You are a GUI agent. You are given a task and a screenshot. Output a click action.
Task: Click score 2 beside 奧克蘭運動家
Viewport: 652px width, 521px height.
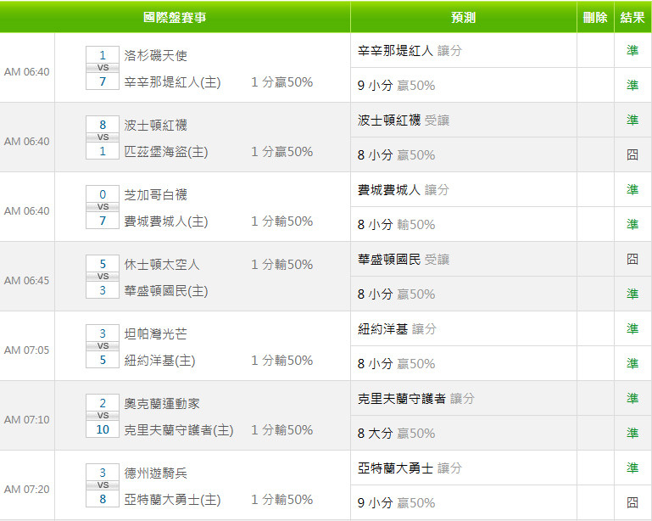(x=103, y=402)
